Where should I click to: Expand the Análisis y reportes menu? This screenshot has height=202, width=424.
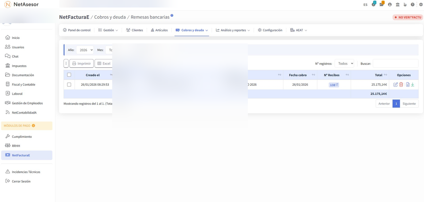[233, 30]
